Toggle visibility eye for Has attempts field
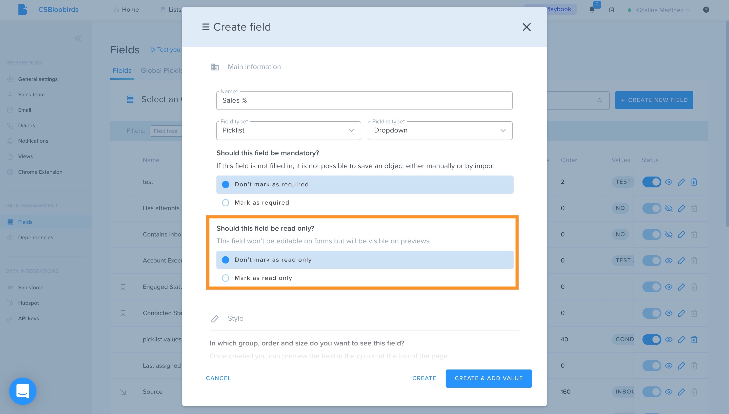729x414 pixels. [x=669, y=208]
